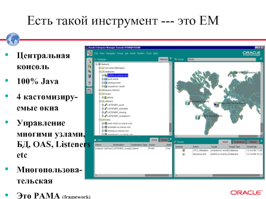This screenshot has width=266, height=199.
Task: Detach the Navigator pane with its corner arrow icon
Action: pos(171,59)
